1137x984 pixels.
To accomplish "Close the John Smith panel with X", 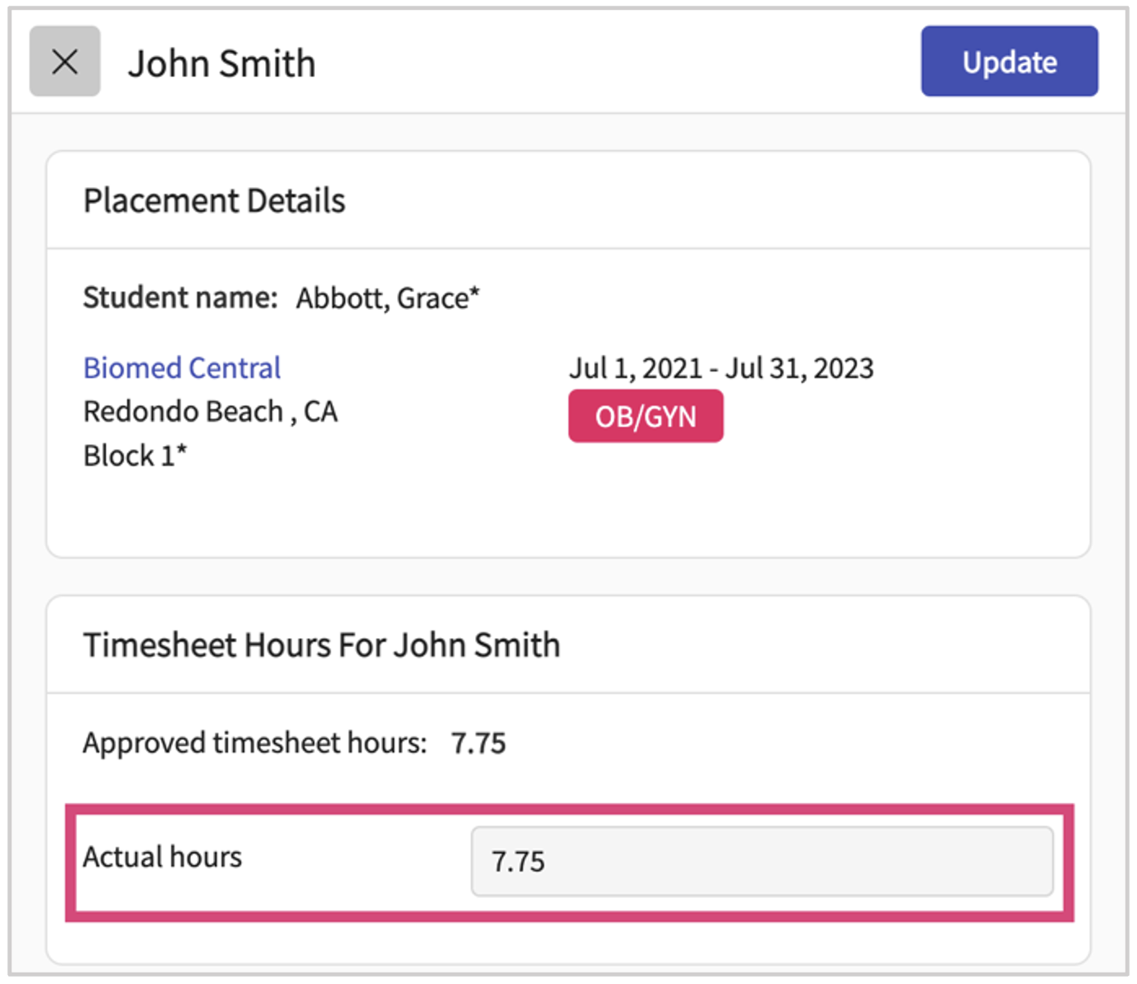I will tap(65, 61).
